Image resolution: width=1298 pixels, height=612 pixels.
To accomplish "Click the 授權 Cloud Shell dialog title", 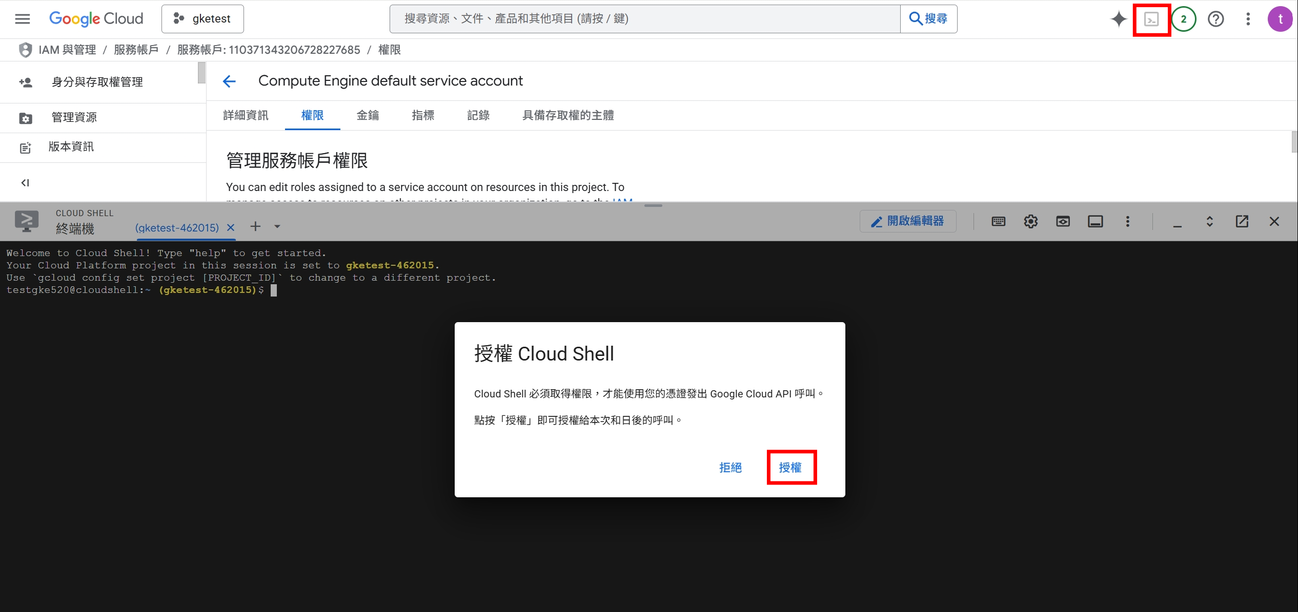I will [x=544, y=354].
